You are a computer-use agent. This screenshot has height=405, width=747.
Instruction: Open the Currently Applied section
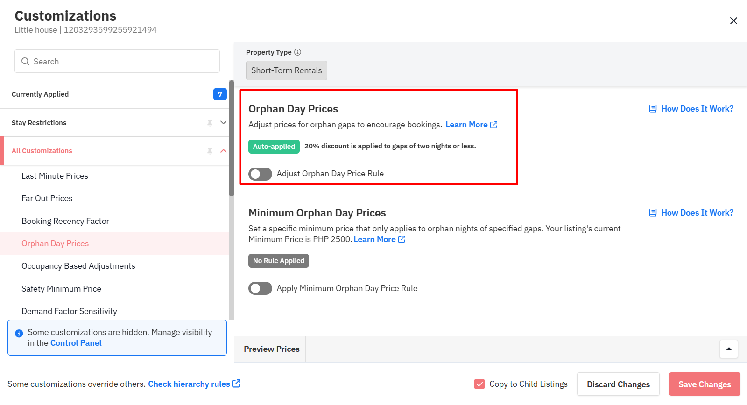[115, 94]
